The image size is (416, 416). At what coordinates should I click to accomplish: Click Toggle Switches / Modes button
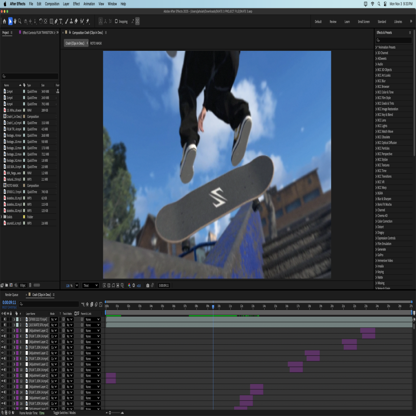[x=64, y=413]
